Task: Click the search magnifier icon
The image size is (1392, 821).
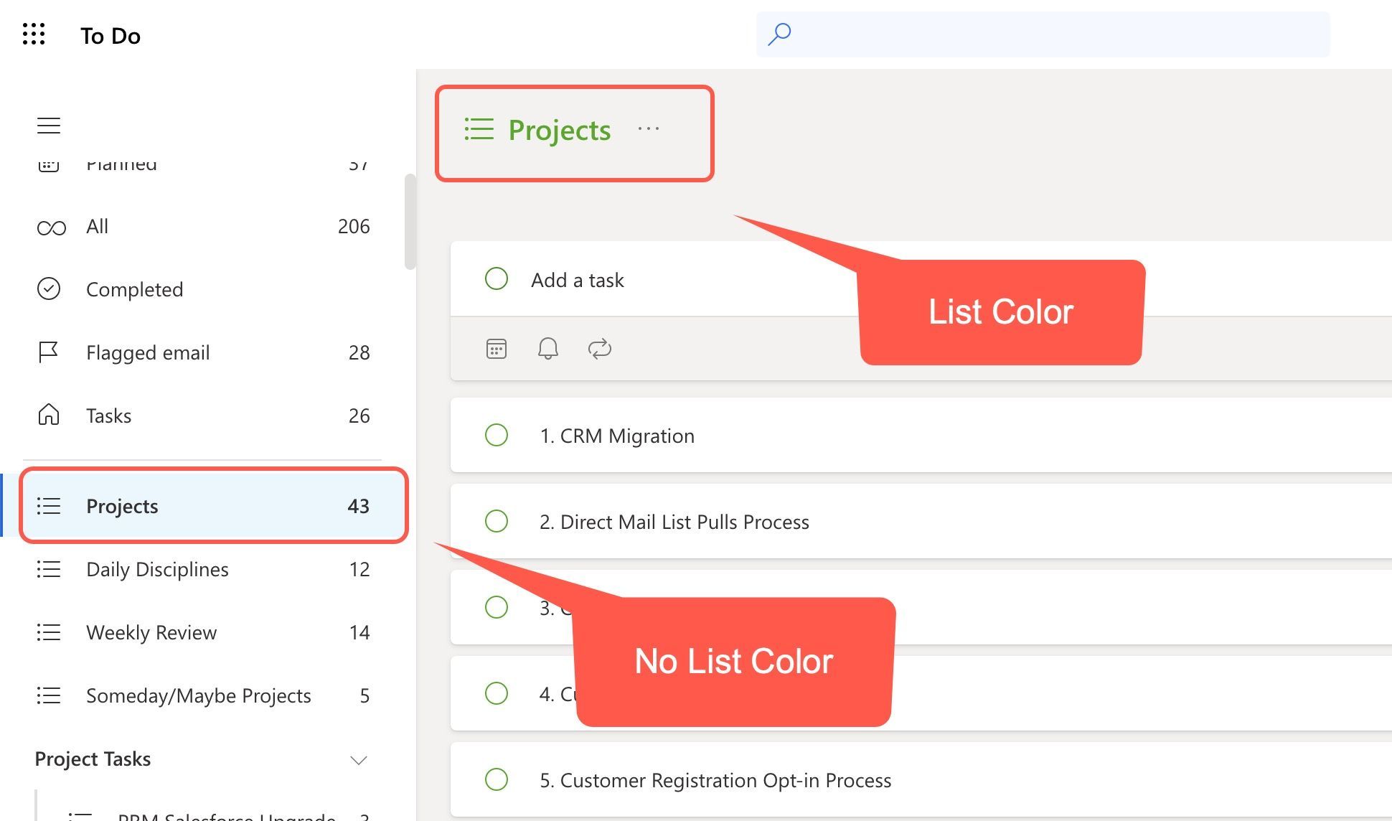Action: (779, 34)
